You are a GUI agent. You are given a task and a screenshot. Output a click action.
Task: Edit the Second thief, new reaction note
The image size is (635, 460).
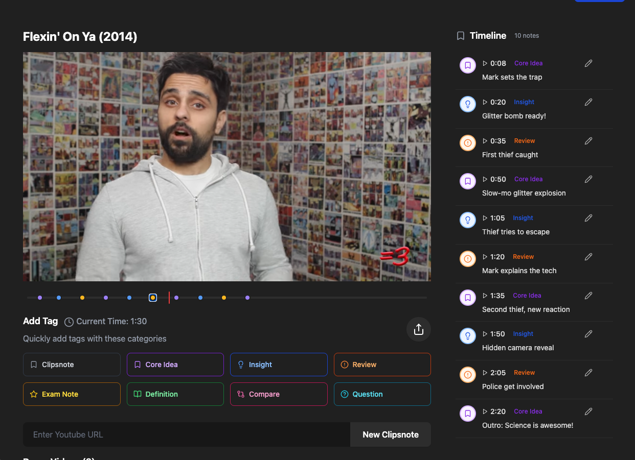588,296
